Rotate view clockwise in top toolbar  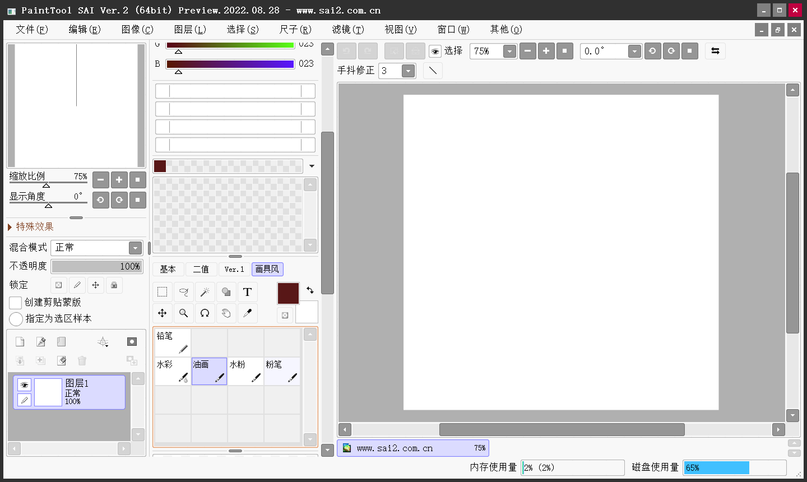671,51
